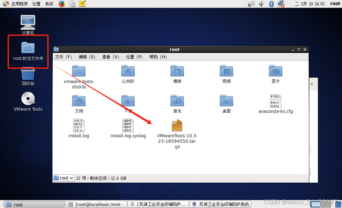Select the install.log file icon
This screenshot has width=342, height=208.
coord(78,125)
